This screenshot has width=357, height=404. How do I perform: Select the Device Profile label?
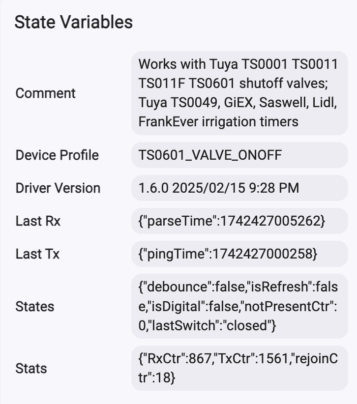tap(57, 155)
